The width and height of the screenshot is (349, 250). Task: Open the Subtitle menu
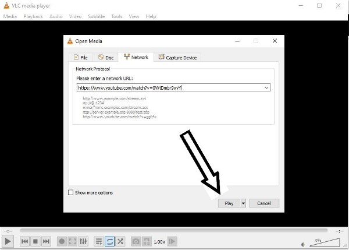pos(97,16)
